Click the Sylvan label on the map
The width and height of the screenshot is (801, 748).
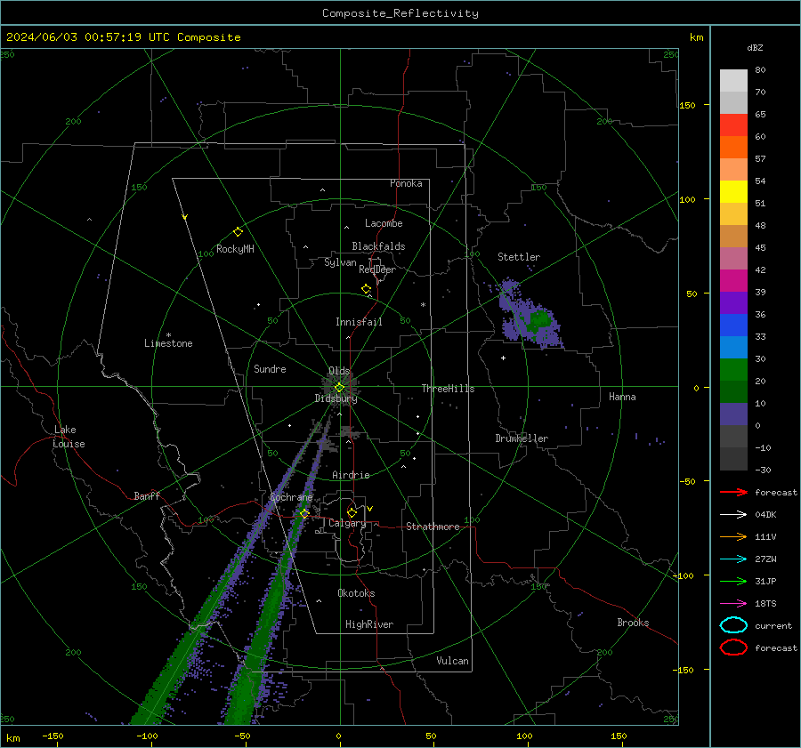(340, 262)
